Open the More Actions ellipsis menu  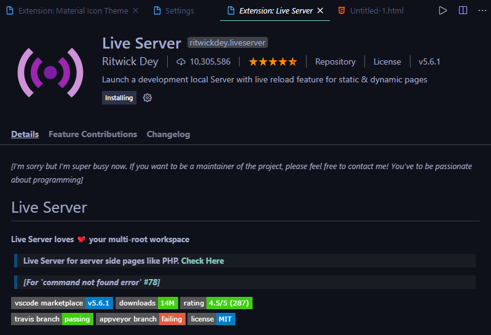tap(482, 10)
